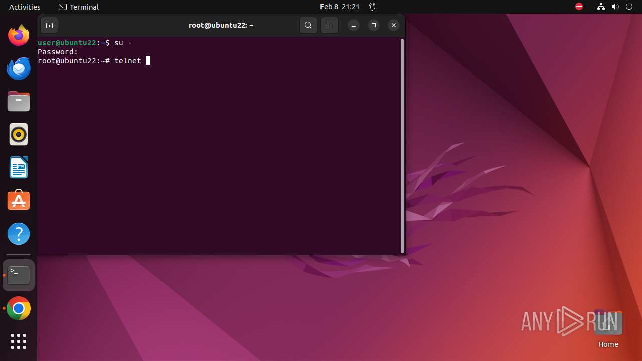642x361 pixels.
Task: Click the terminal vertical scrollbar
Action: 402,146
